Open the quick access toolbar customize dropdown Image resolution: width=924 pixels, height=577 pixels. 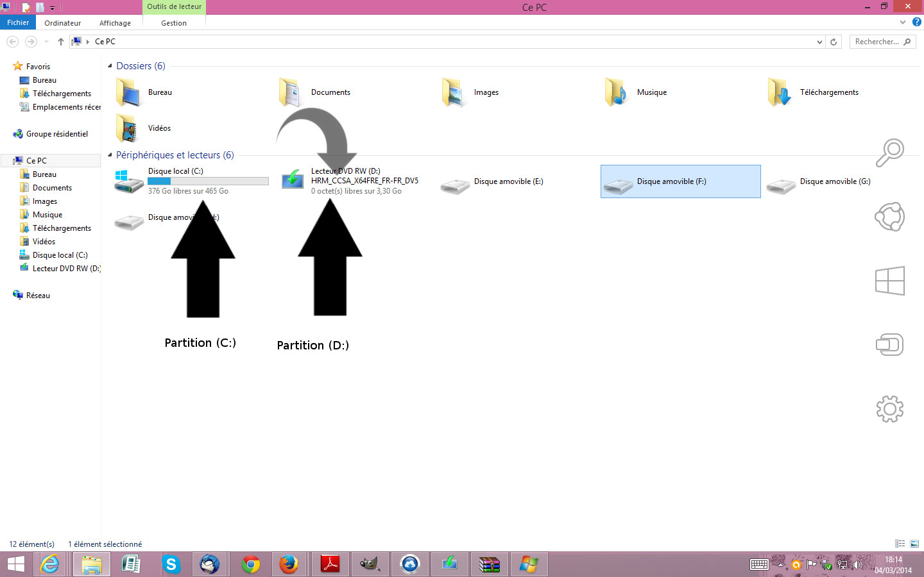(x=53, y=8)
